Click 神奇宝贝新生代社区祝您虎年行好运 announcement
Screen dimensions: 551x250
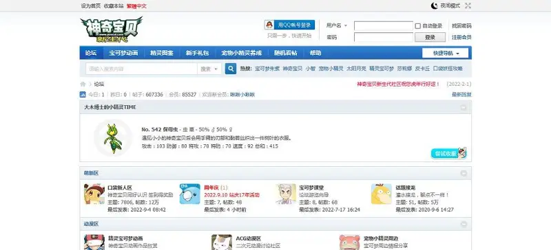click(x=399, y=84)
